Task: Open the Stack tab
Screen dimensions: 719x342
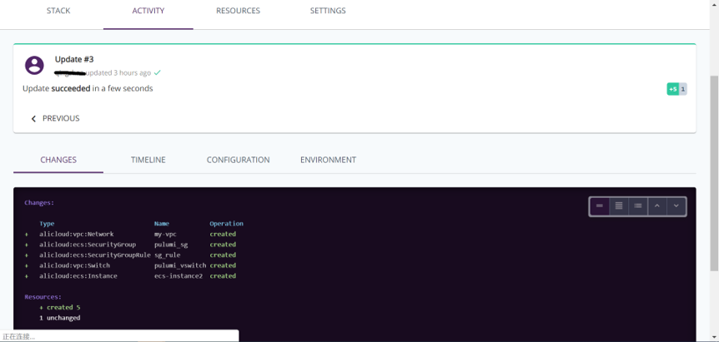Action: click(x=58, y=11)
